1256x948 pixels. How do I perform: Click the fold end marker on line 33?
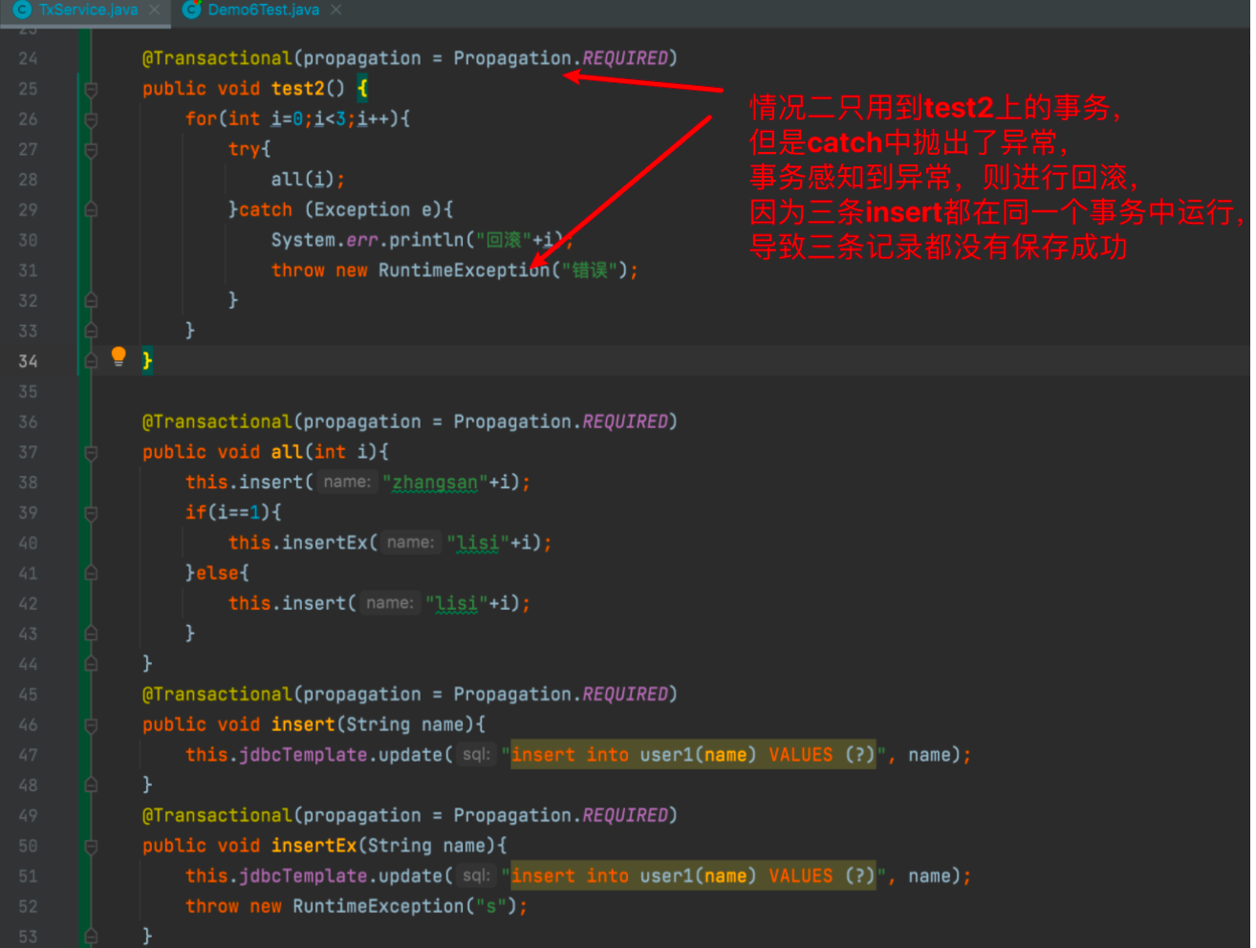91,332
